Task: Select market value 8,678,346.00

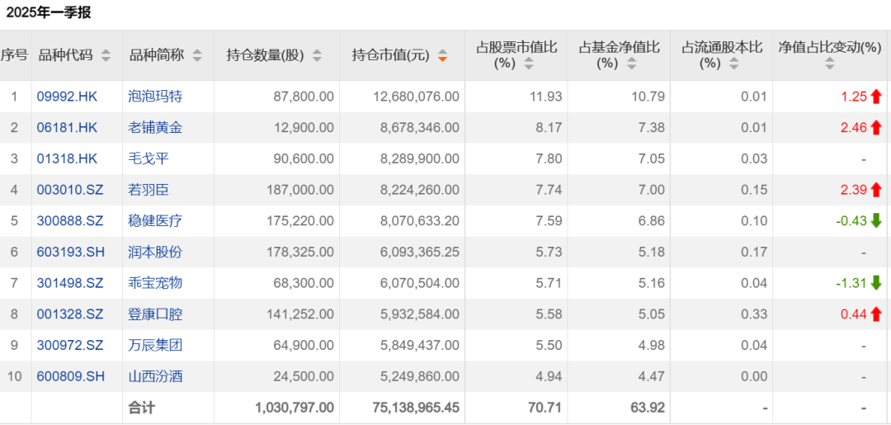Action: pyautogui.click(x=419, y=128)
